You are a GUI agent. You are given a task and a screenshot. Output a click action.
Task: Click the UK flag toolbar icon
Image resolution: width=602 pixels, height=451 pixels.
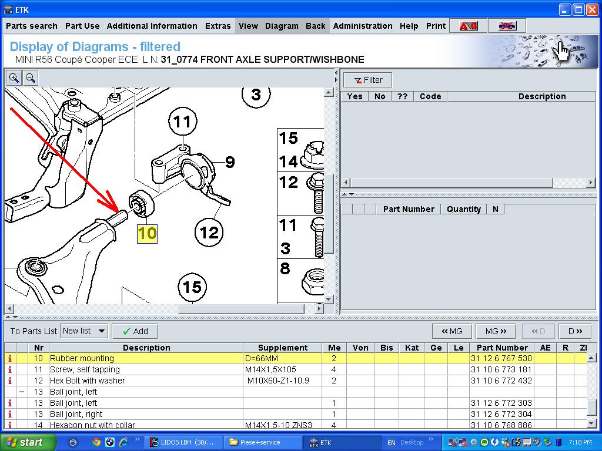coord(506,26)
